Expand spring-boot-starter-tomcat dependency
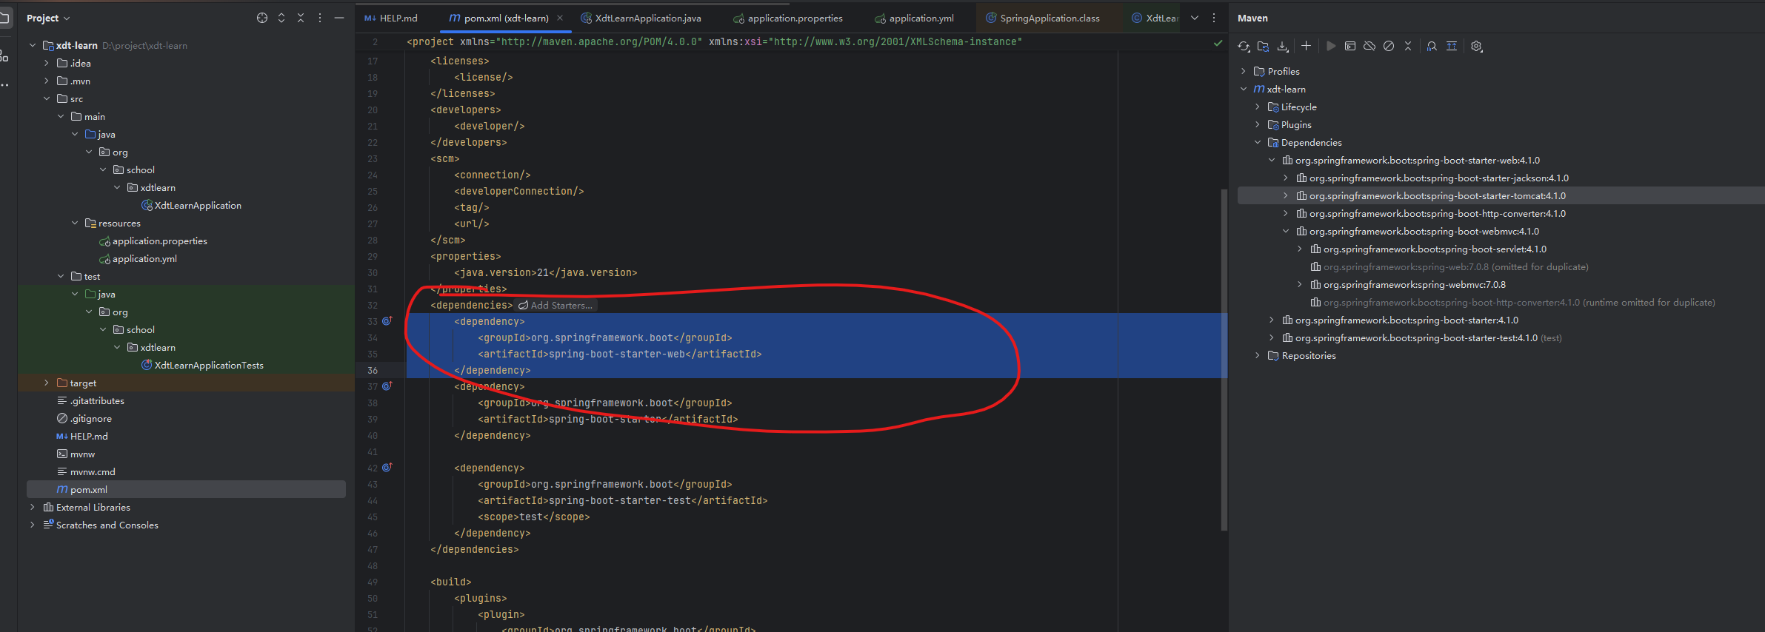Viewport: 1765px width, 632px height. pos(1286,196)
